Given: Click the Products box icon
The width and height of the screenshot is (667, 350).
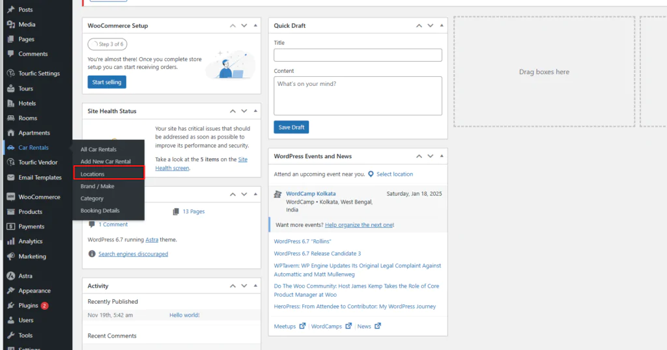Looking at the screenshot, I should [x=11, y=211].
